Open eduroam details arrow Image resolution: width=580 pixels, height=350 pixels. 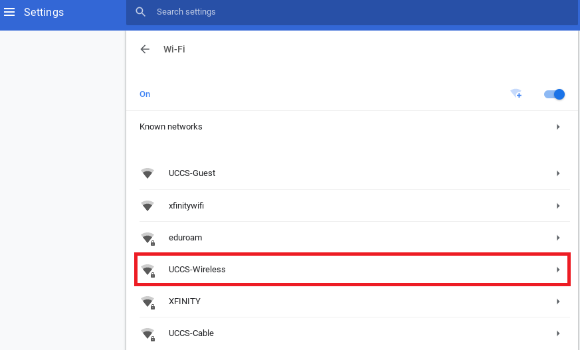tap(558, 238)
